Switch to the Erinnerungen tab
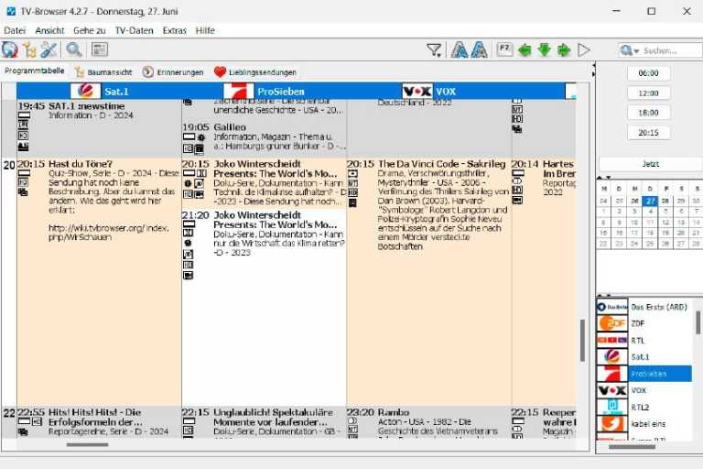Viewport: 703px width, 469px height. [x=173, y=71]
